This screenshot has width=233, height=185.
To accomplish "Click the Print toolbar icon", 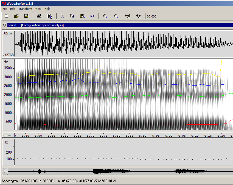I will [x=39, y=16].
